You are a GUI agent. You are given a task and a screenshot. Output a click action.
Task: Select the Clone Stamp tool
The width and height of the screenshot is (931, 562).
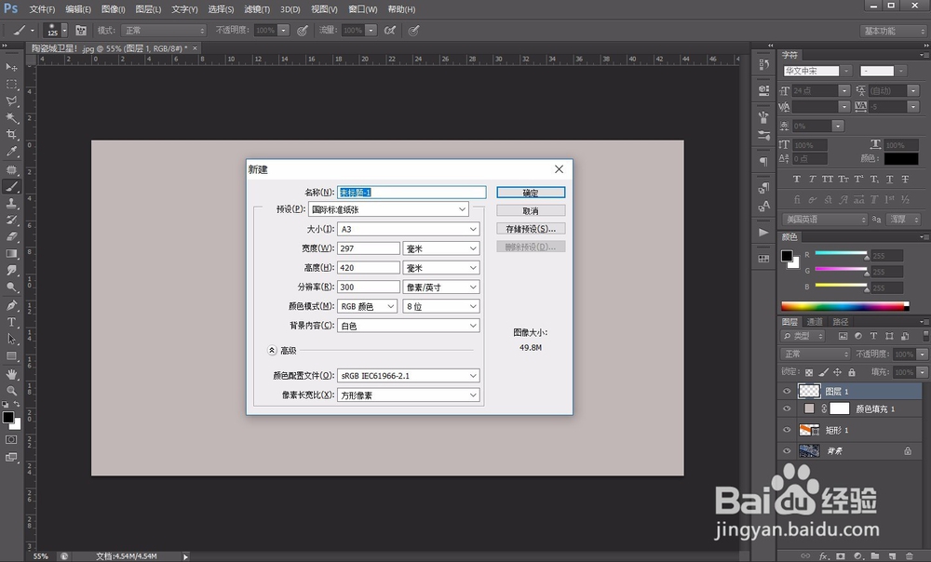pos(11,203)
